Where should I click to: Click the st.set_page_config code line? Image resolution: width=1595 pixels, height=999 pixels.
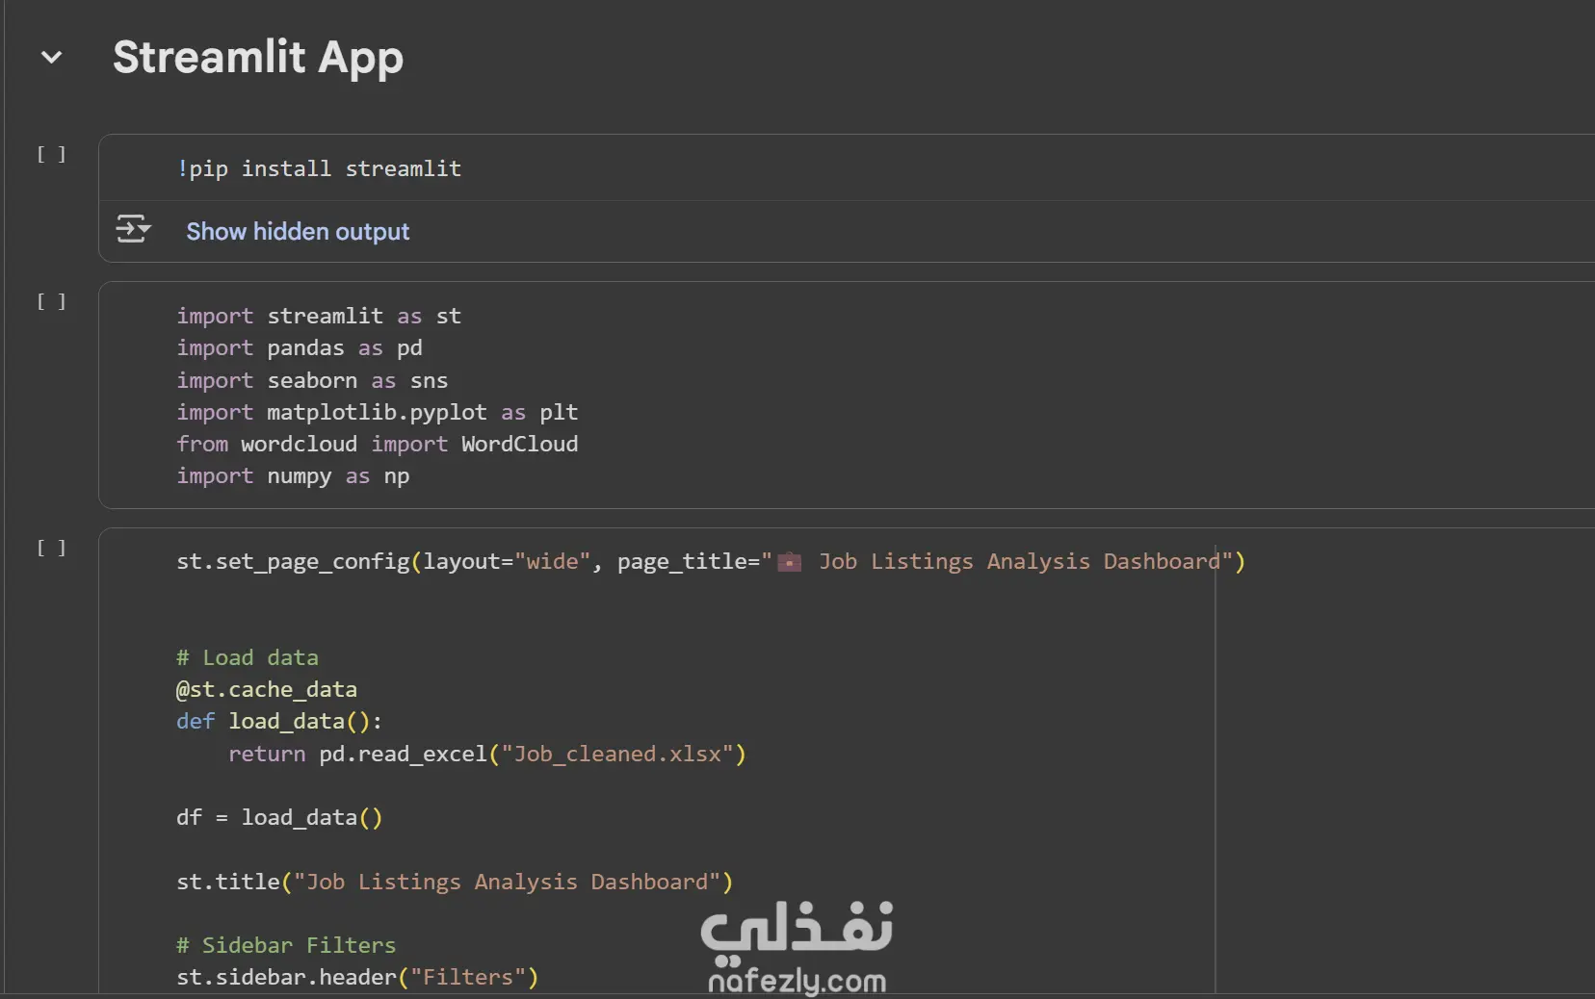[711, 561]
